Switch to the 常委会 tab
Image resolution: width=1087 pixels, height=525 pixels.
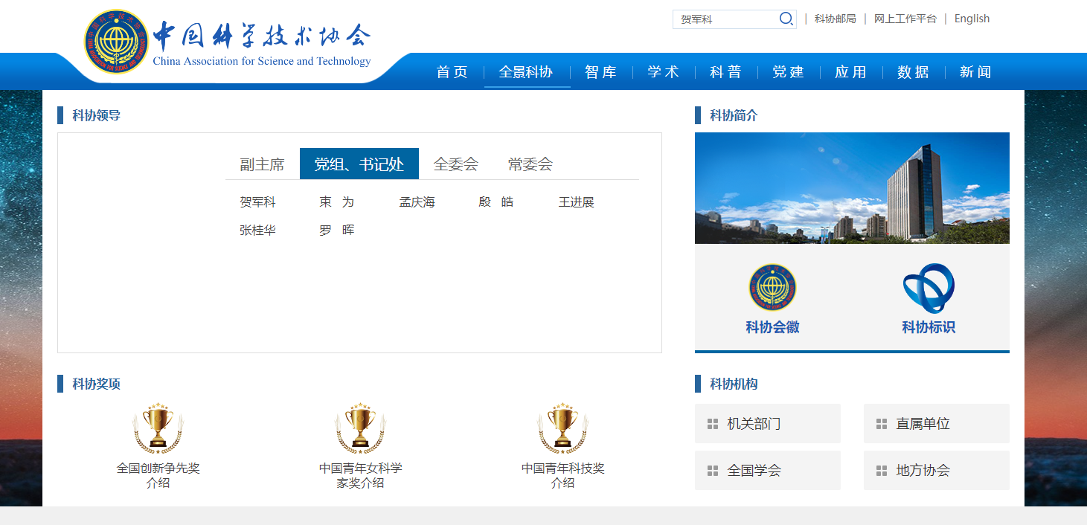(x=530, y=164)
